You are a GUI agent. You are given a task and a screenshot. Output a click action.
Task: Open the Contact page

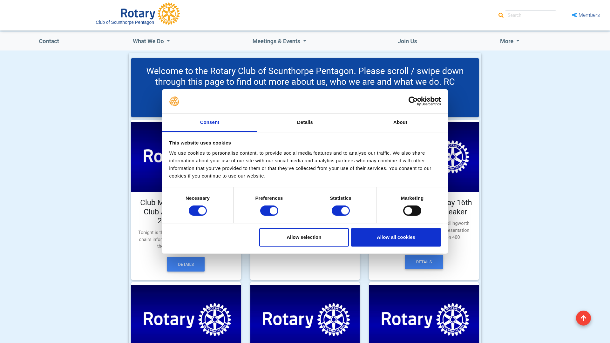point(49,41)
